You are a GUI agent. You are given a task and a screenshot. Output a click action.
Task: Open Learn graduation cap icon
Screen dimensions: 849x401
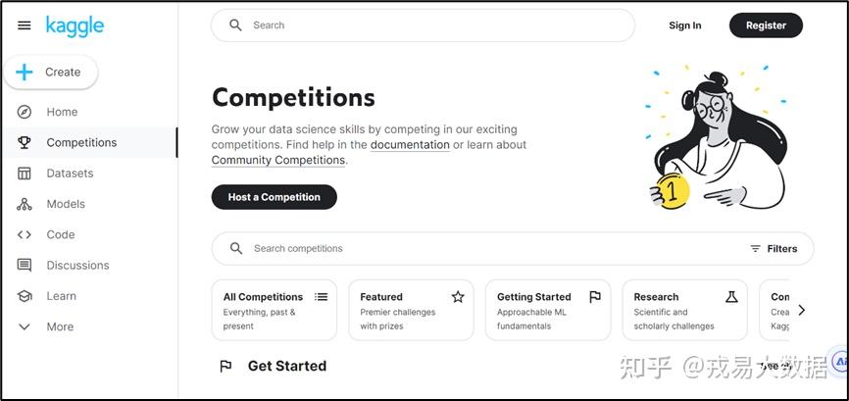pos(25,296)
